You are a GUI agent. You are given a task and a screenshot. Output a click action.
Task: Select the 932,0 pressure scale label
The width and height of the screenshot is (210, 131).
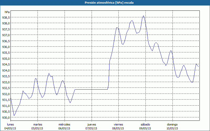[x=6, y=94]
